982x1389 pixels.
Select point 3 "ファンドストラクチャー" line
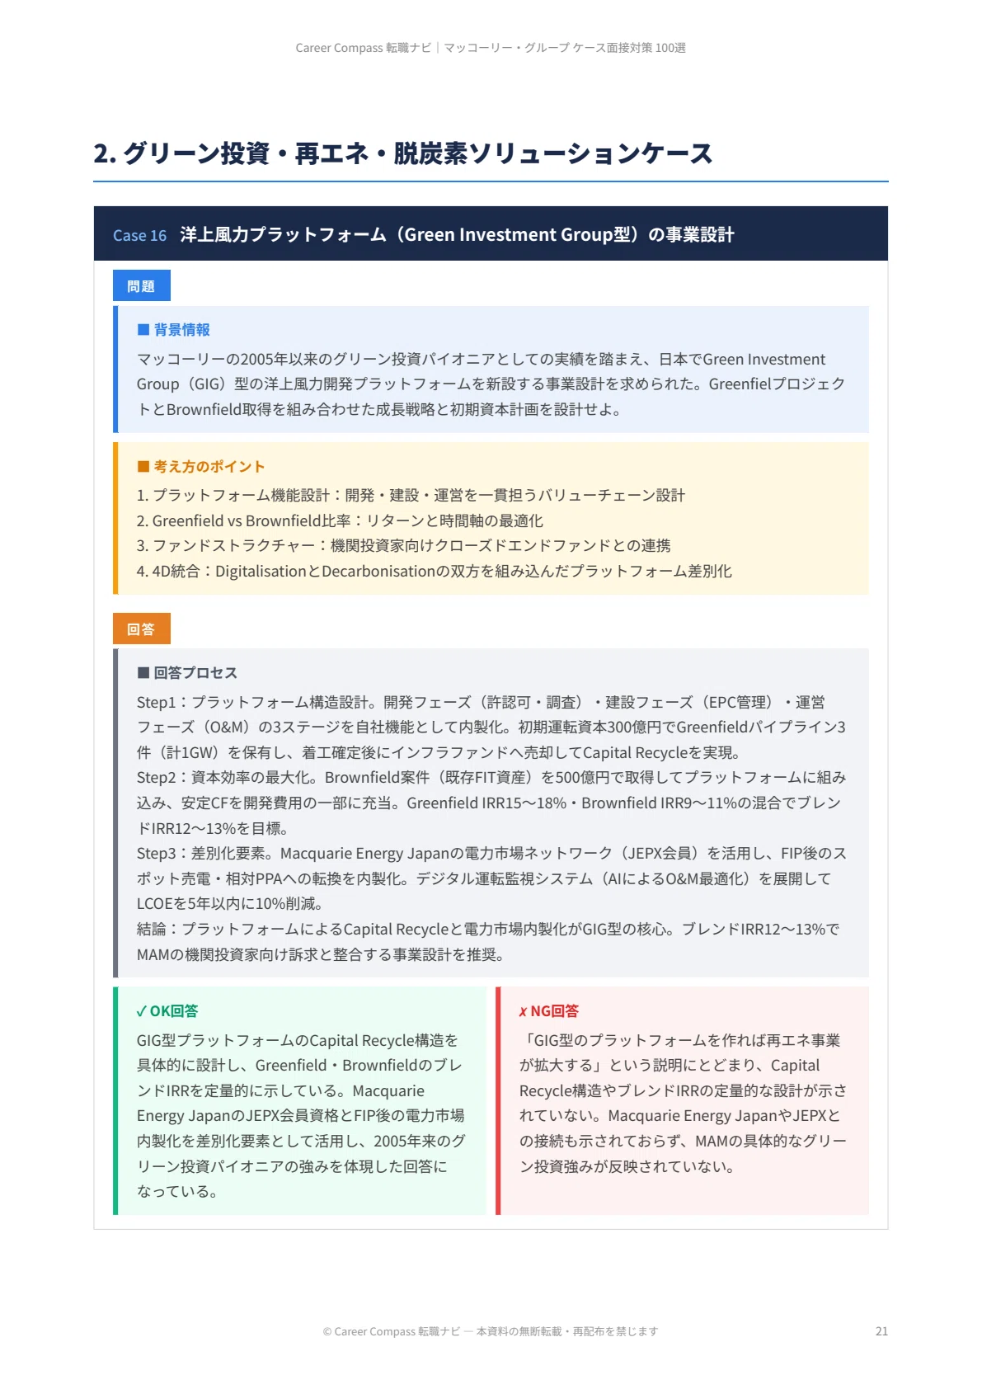pyautogui.click(x=403, y=545)
